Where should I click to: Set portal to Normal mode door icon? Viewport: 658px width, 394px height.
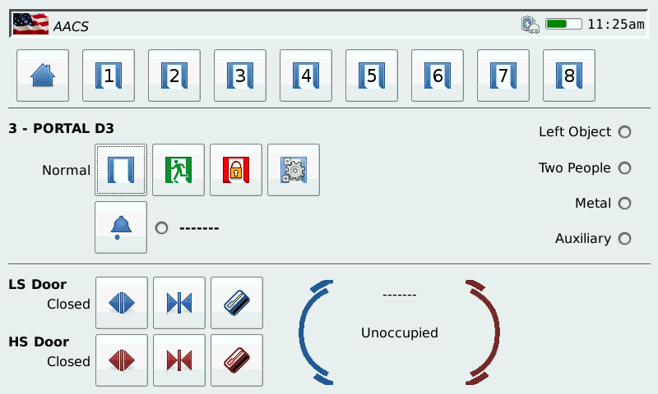click(x=121, y=170)
